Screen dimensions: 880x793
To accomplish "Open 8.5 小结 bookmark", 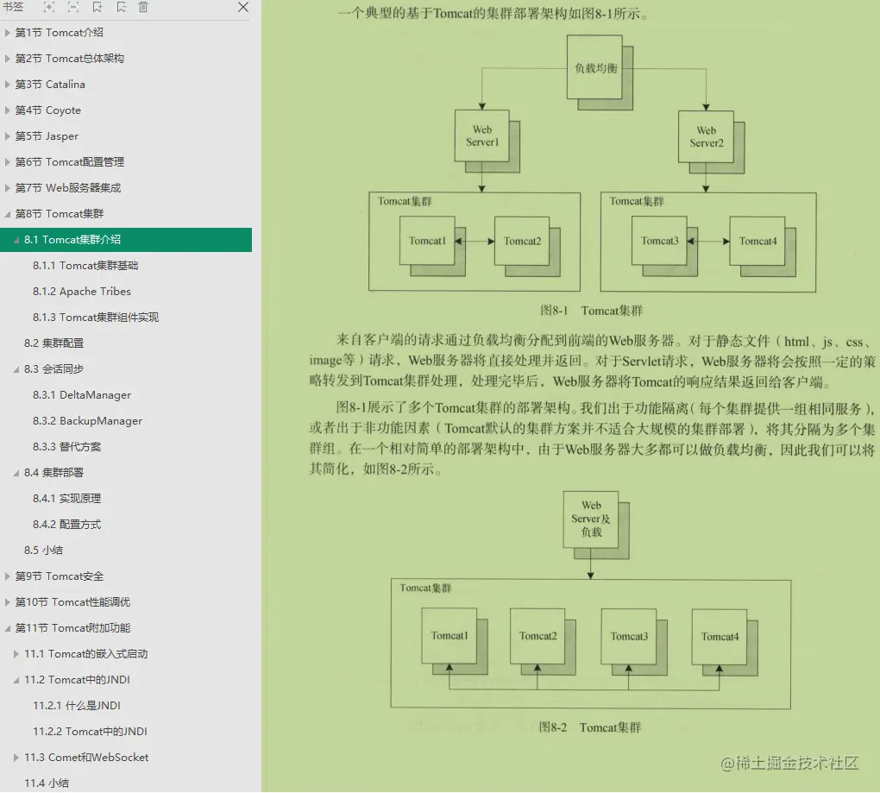I will (43, 550).
